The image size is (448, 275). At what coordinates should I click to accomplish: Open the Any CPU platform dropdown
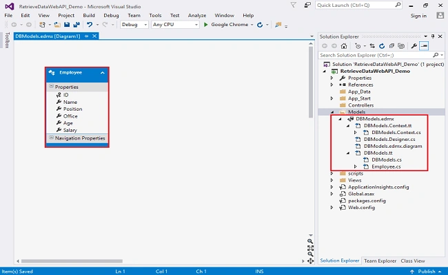pos(196,25)
